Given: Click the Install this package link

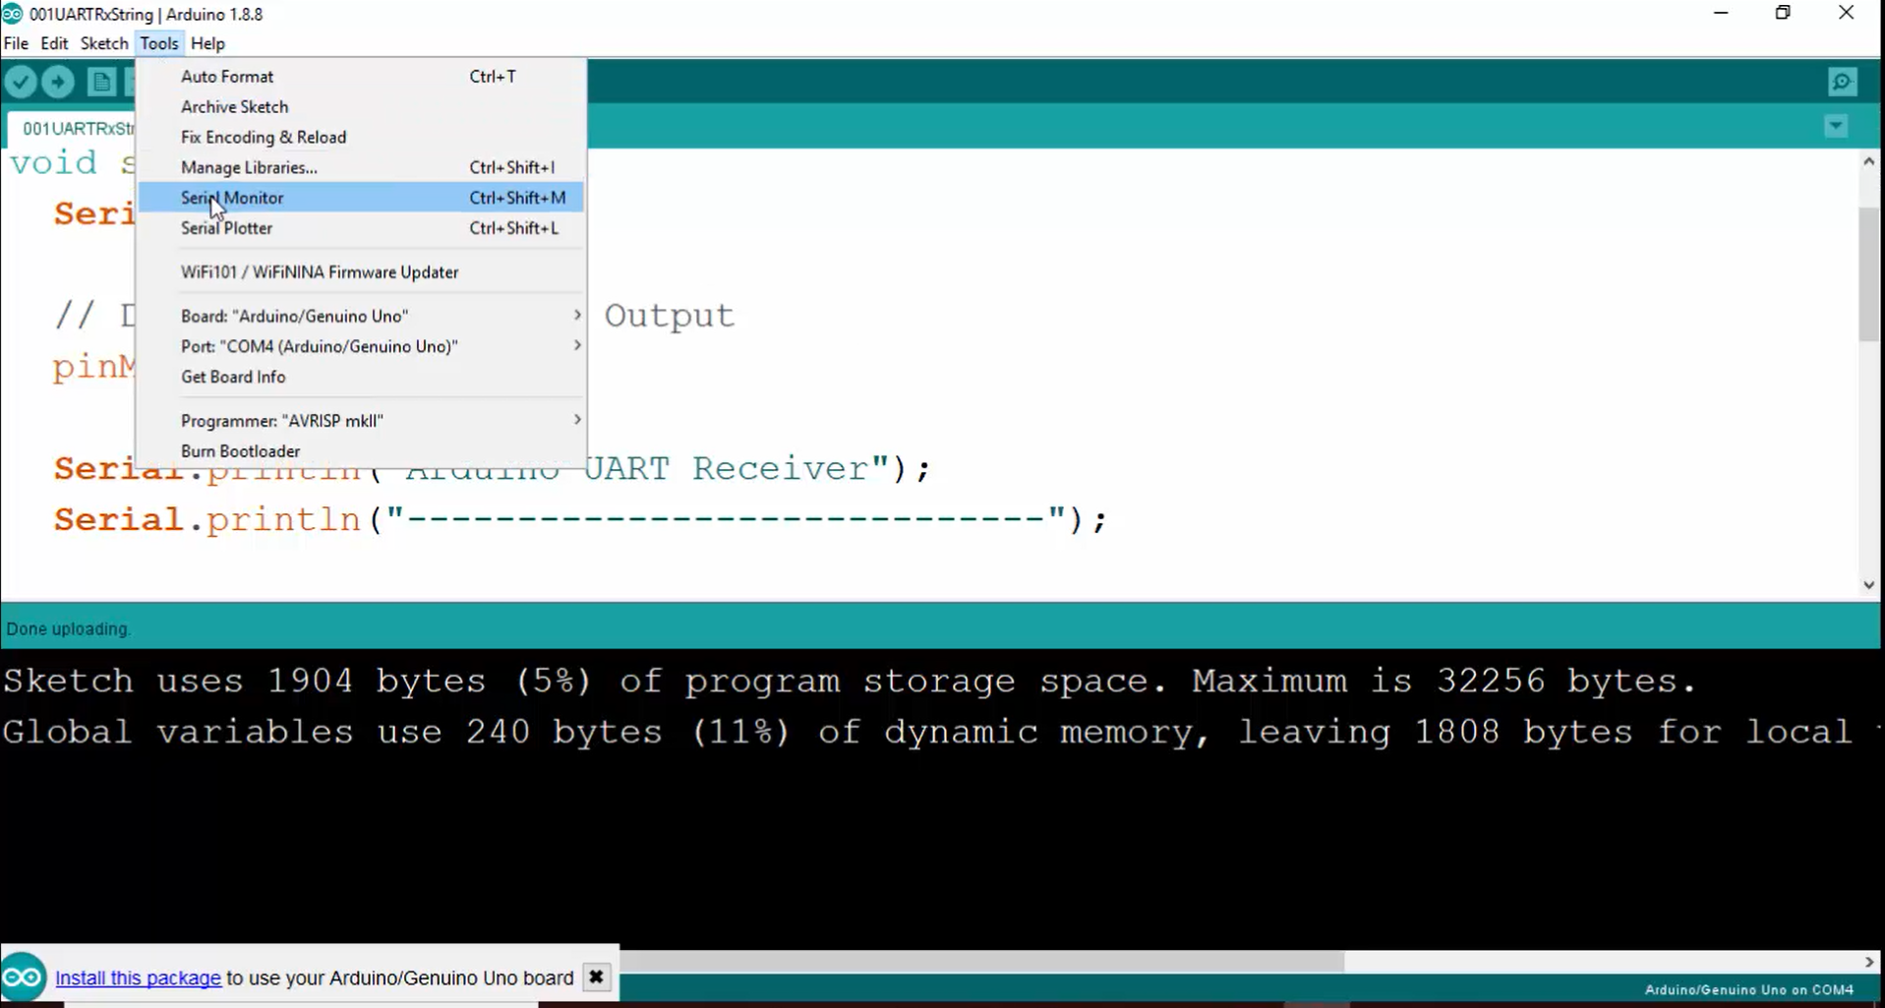Looking at the screenshot, I should [x=138, y=978].
